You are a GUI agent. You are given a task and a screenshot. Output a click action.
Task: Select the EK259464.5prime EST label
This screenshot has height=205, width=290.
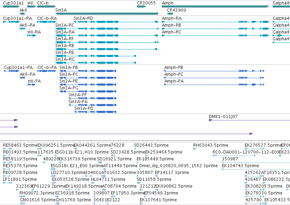click(164, 152)
